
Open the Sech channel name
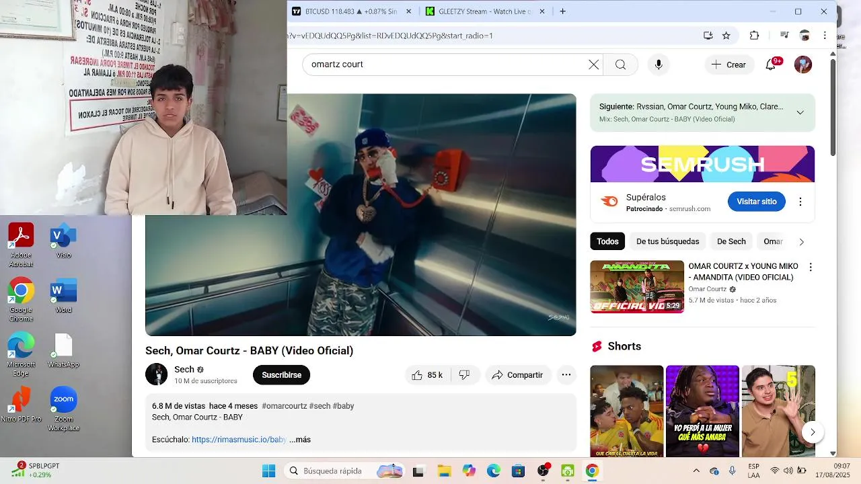click(184, 370)
